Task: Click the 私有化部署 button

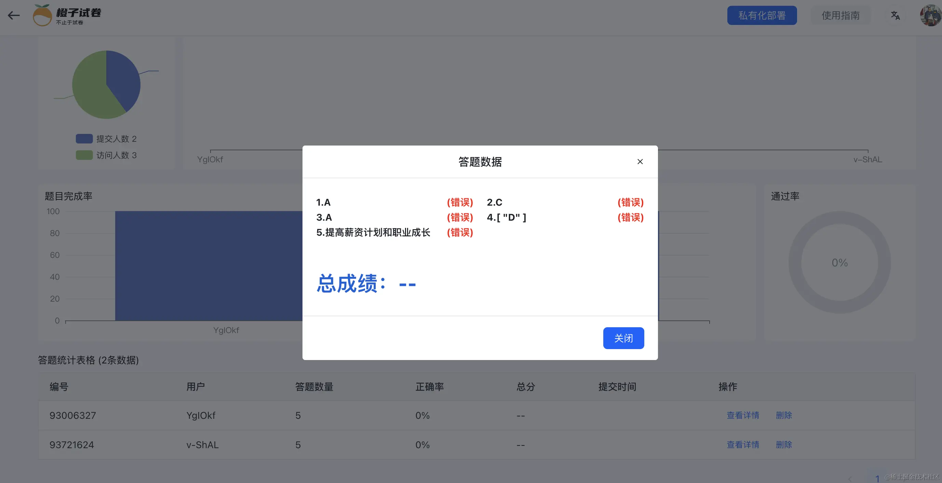Action: click(762, 15)
